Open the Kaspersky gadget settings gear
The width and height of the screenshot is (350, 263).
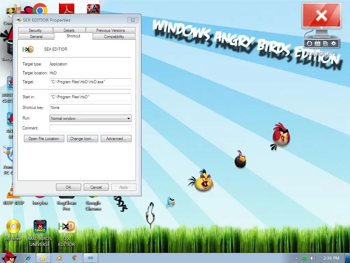[x=334, y=43]
